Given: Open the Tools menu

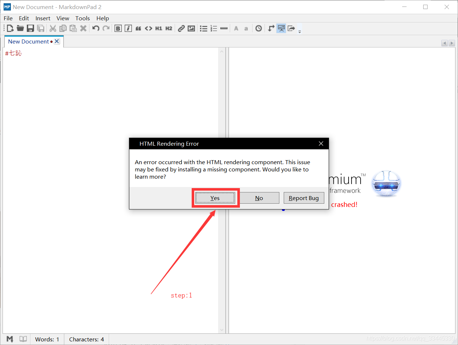Looking at the screenshot, I should click(x=83, y=18).
